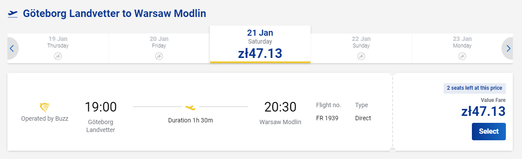
Task: Click the Göteborg Landvetter to Warsaw Modlin heading
Action: [115, 14]
